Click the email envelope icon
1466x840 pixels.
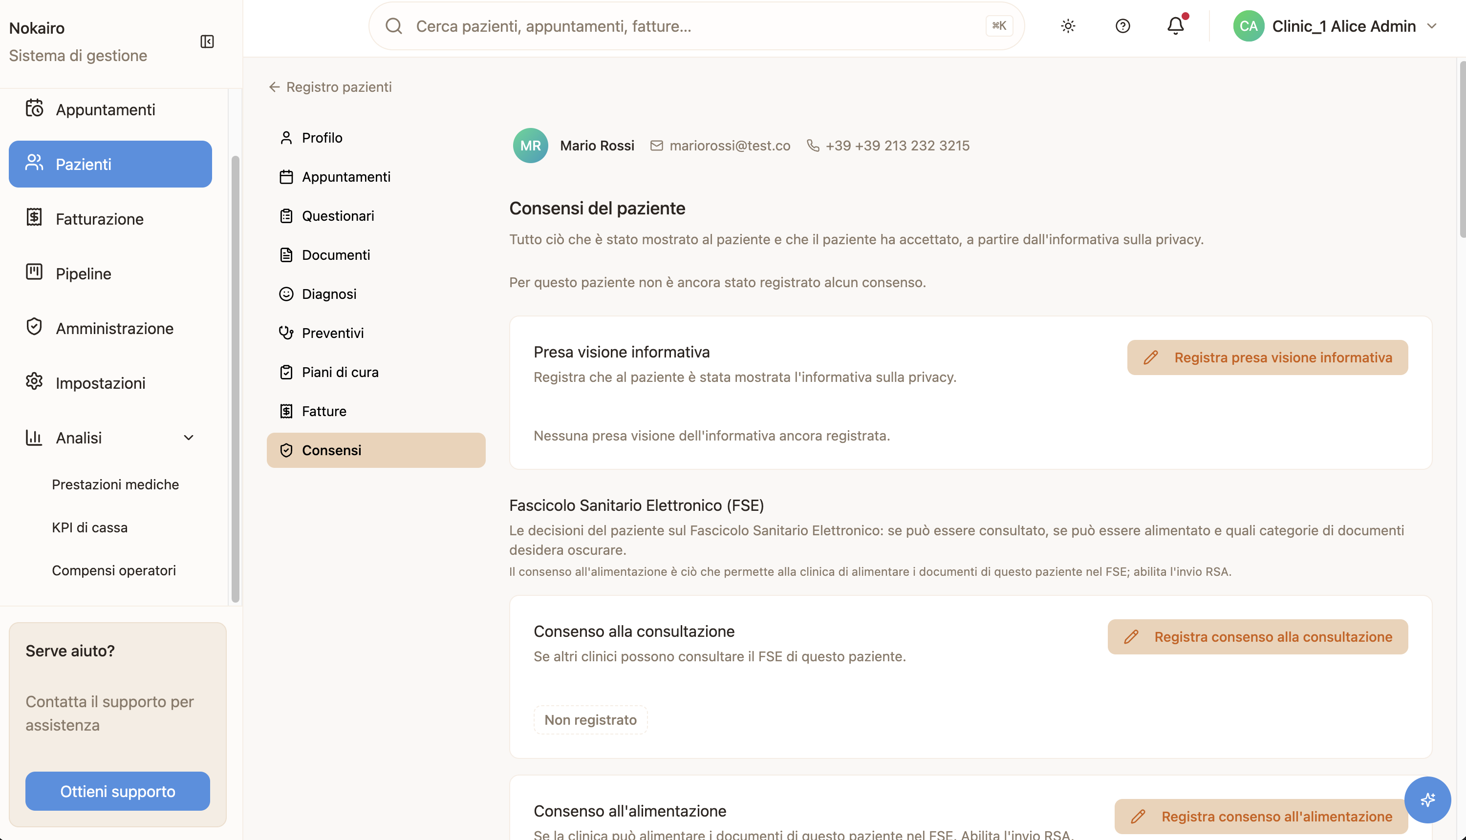click(656, 146)
